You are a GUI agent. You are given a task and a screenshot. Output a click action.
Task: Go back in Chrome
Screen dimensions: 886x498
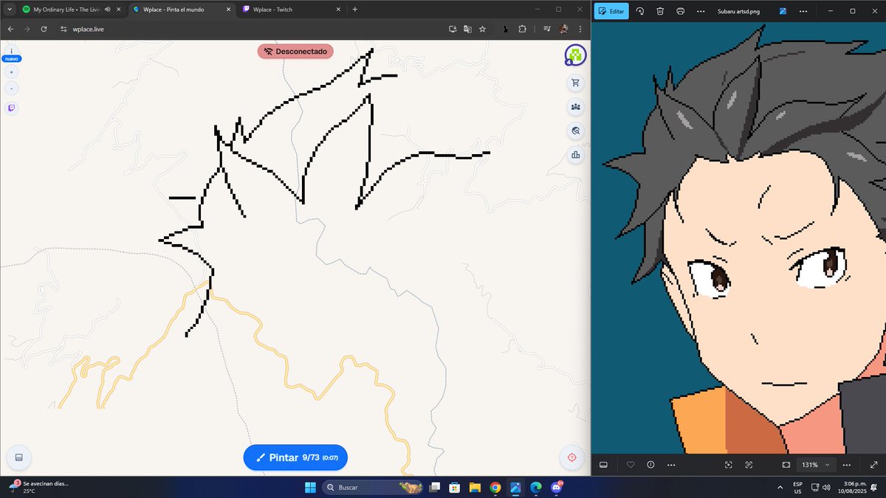pos(10,29)
